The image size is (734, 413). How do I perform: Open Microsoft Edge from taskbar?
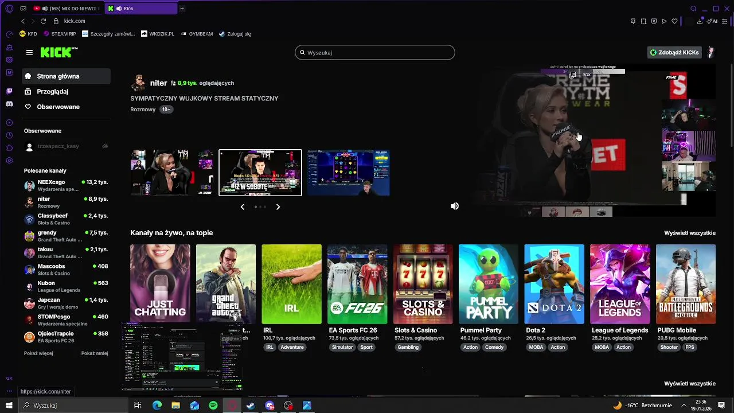point(157,406)
